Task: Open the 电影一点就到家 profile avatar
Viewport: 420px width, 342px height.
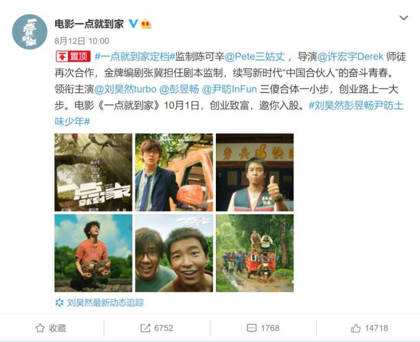Action: [29, 32]
